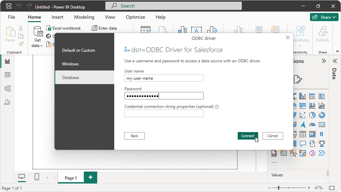Select the 100% stacked bar chart visual
341x192 pixels.
point(312,96)
